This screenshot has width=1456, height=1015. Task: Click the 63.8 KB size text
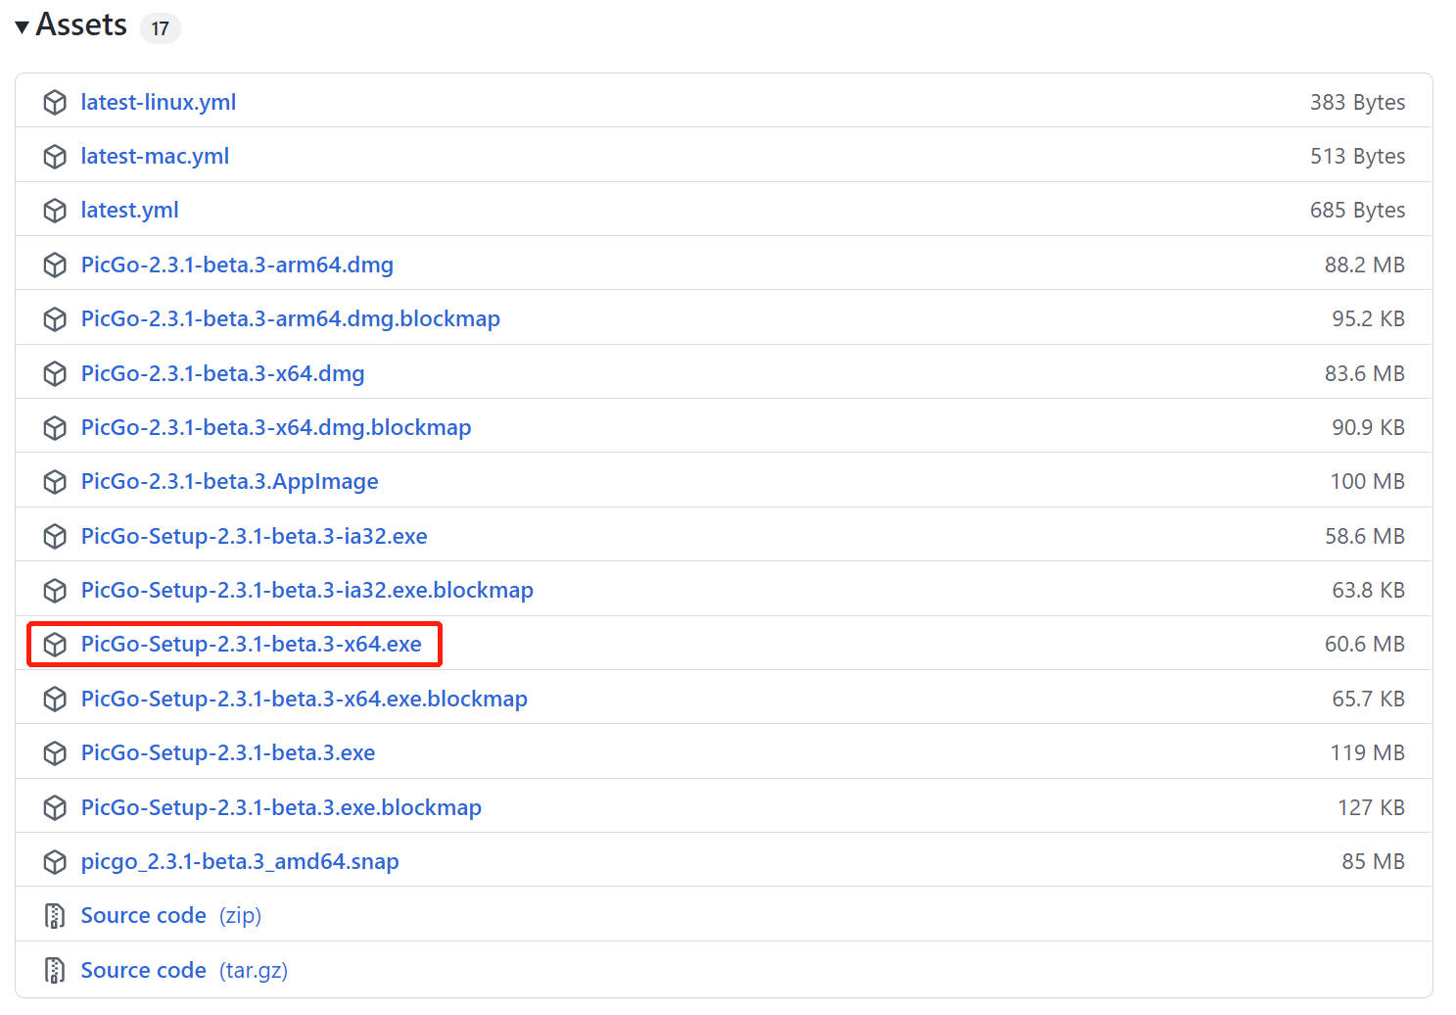tap(1368, 591)
